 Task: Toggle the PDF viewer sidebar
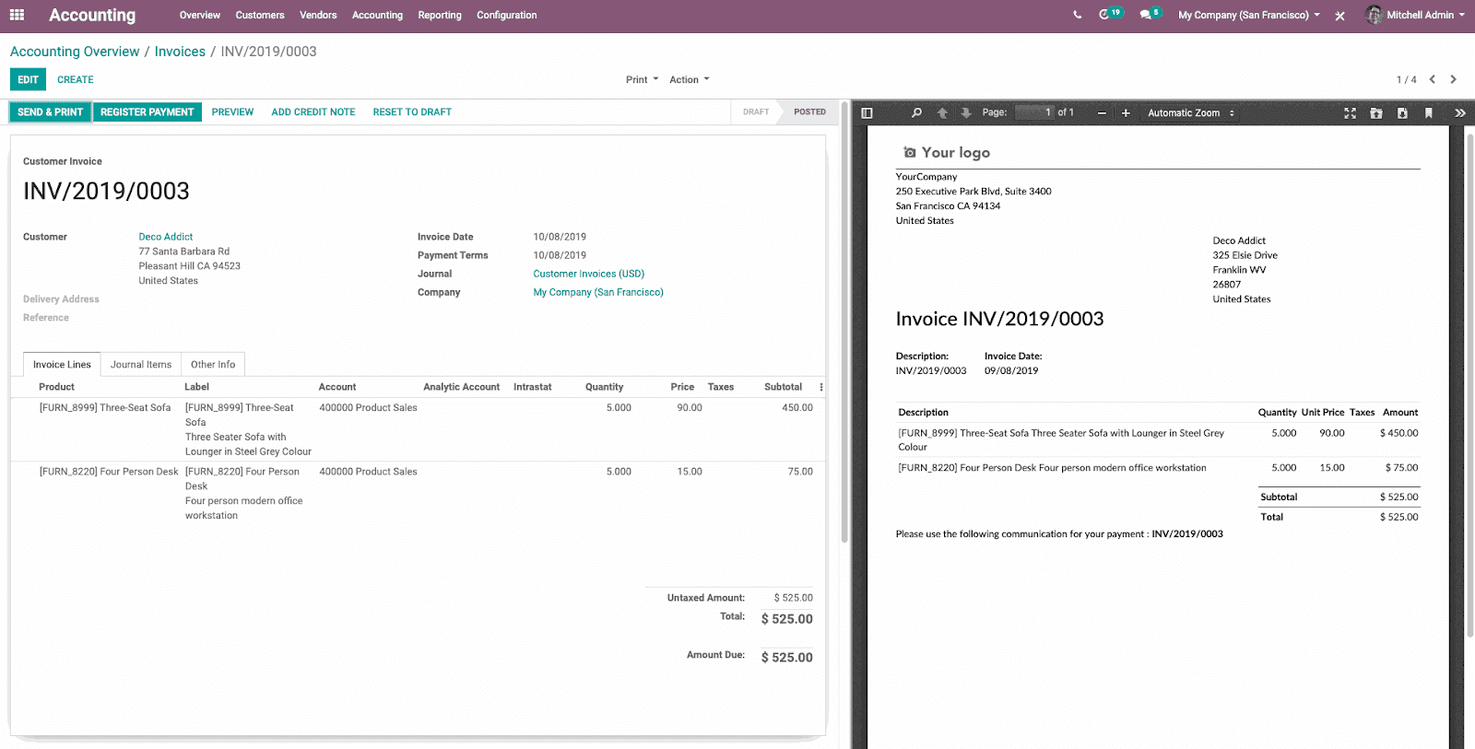[867, 113]
